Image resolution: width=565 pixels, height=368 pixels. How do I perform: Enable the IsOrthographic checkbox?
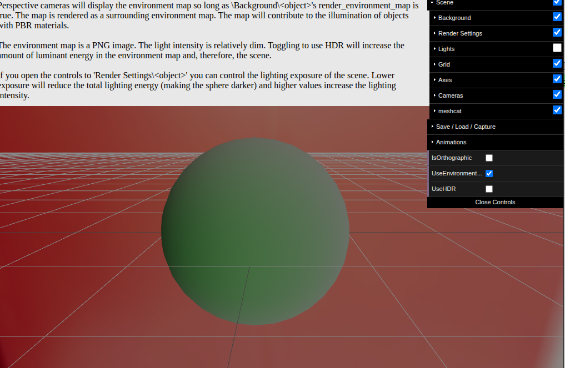[x=489, y=158]
